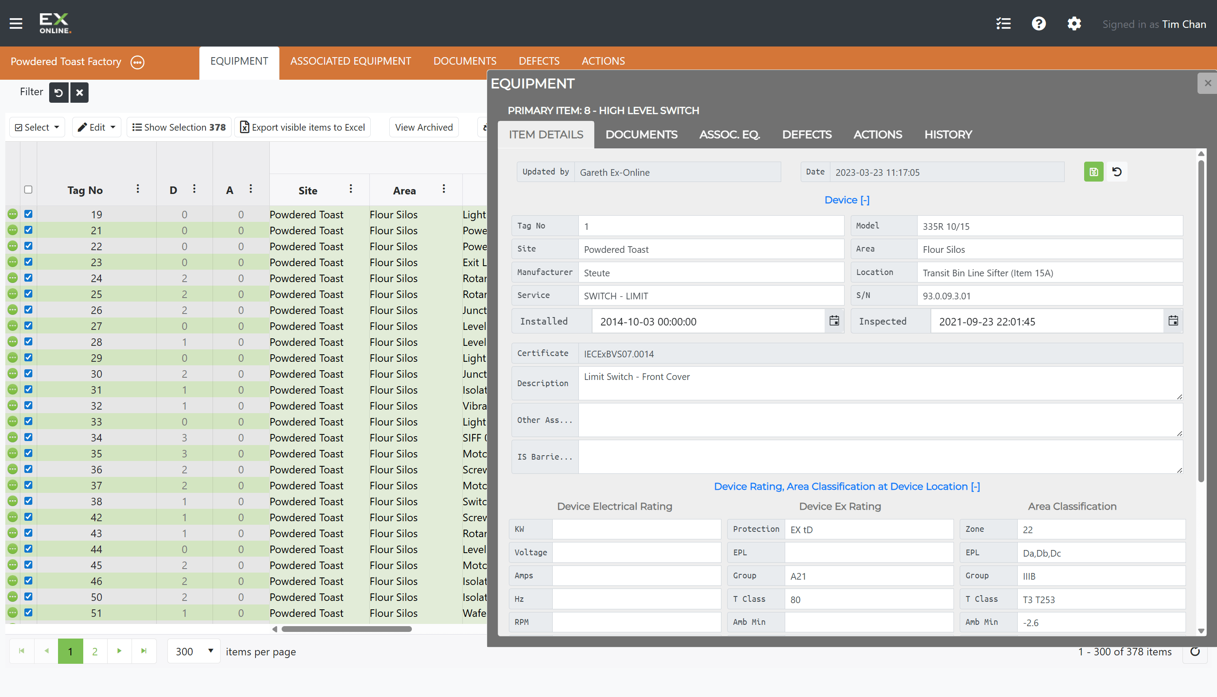Open the Installed date calendar picker
The image size is (1217, 697).
click(x=834, y=321)
